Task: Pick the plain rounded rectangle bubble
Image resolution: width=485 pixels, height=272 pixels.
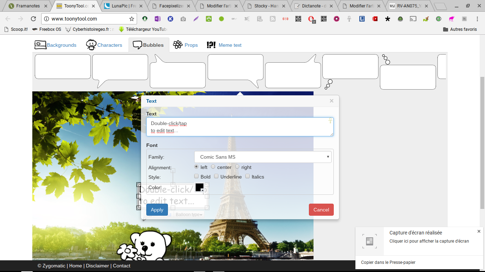Action: (x=63, y=67)
